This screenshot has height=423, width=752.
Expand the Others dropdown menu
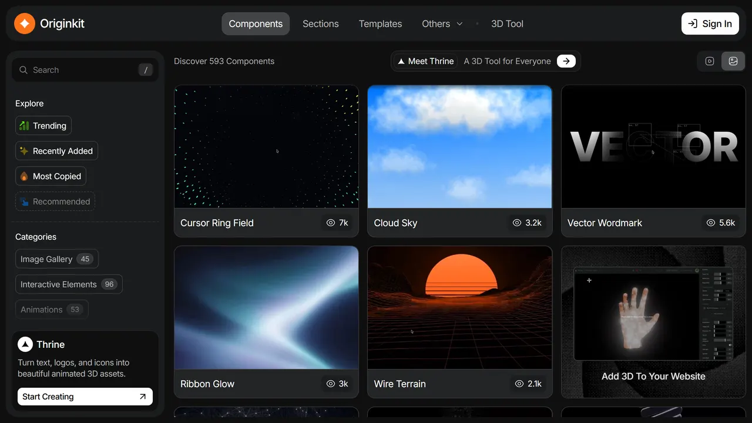(442, 23)
